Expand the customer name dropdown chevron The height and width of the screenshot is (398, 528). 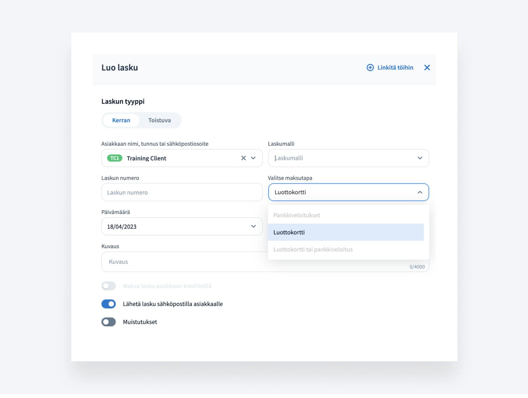(253, 158)
